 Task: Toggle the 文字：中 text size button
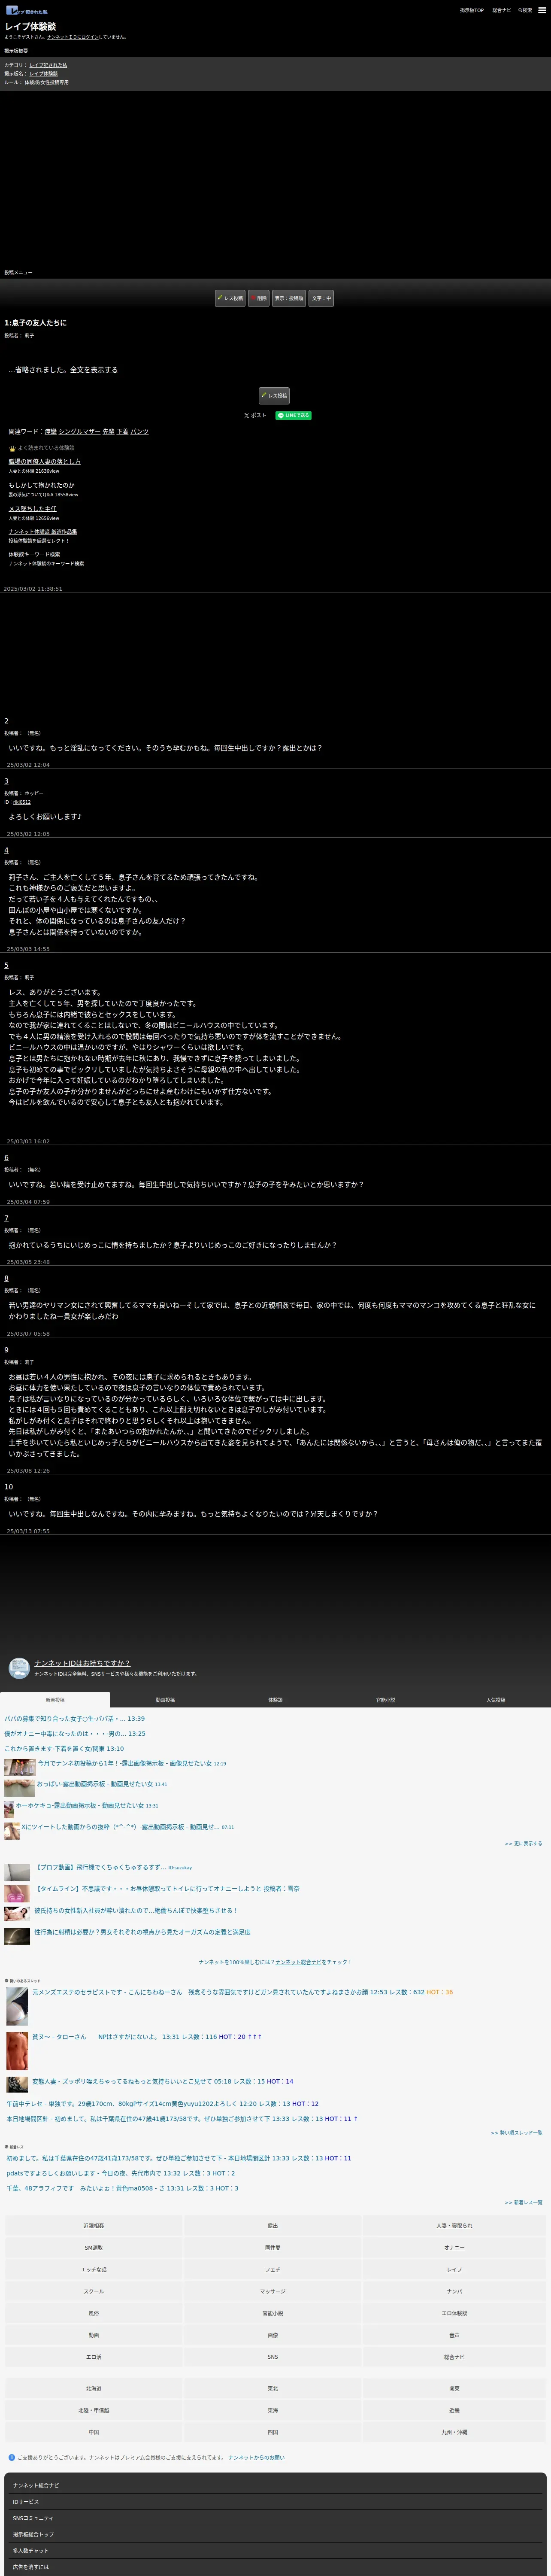pos(321,298)
